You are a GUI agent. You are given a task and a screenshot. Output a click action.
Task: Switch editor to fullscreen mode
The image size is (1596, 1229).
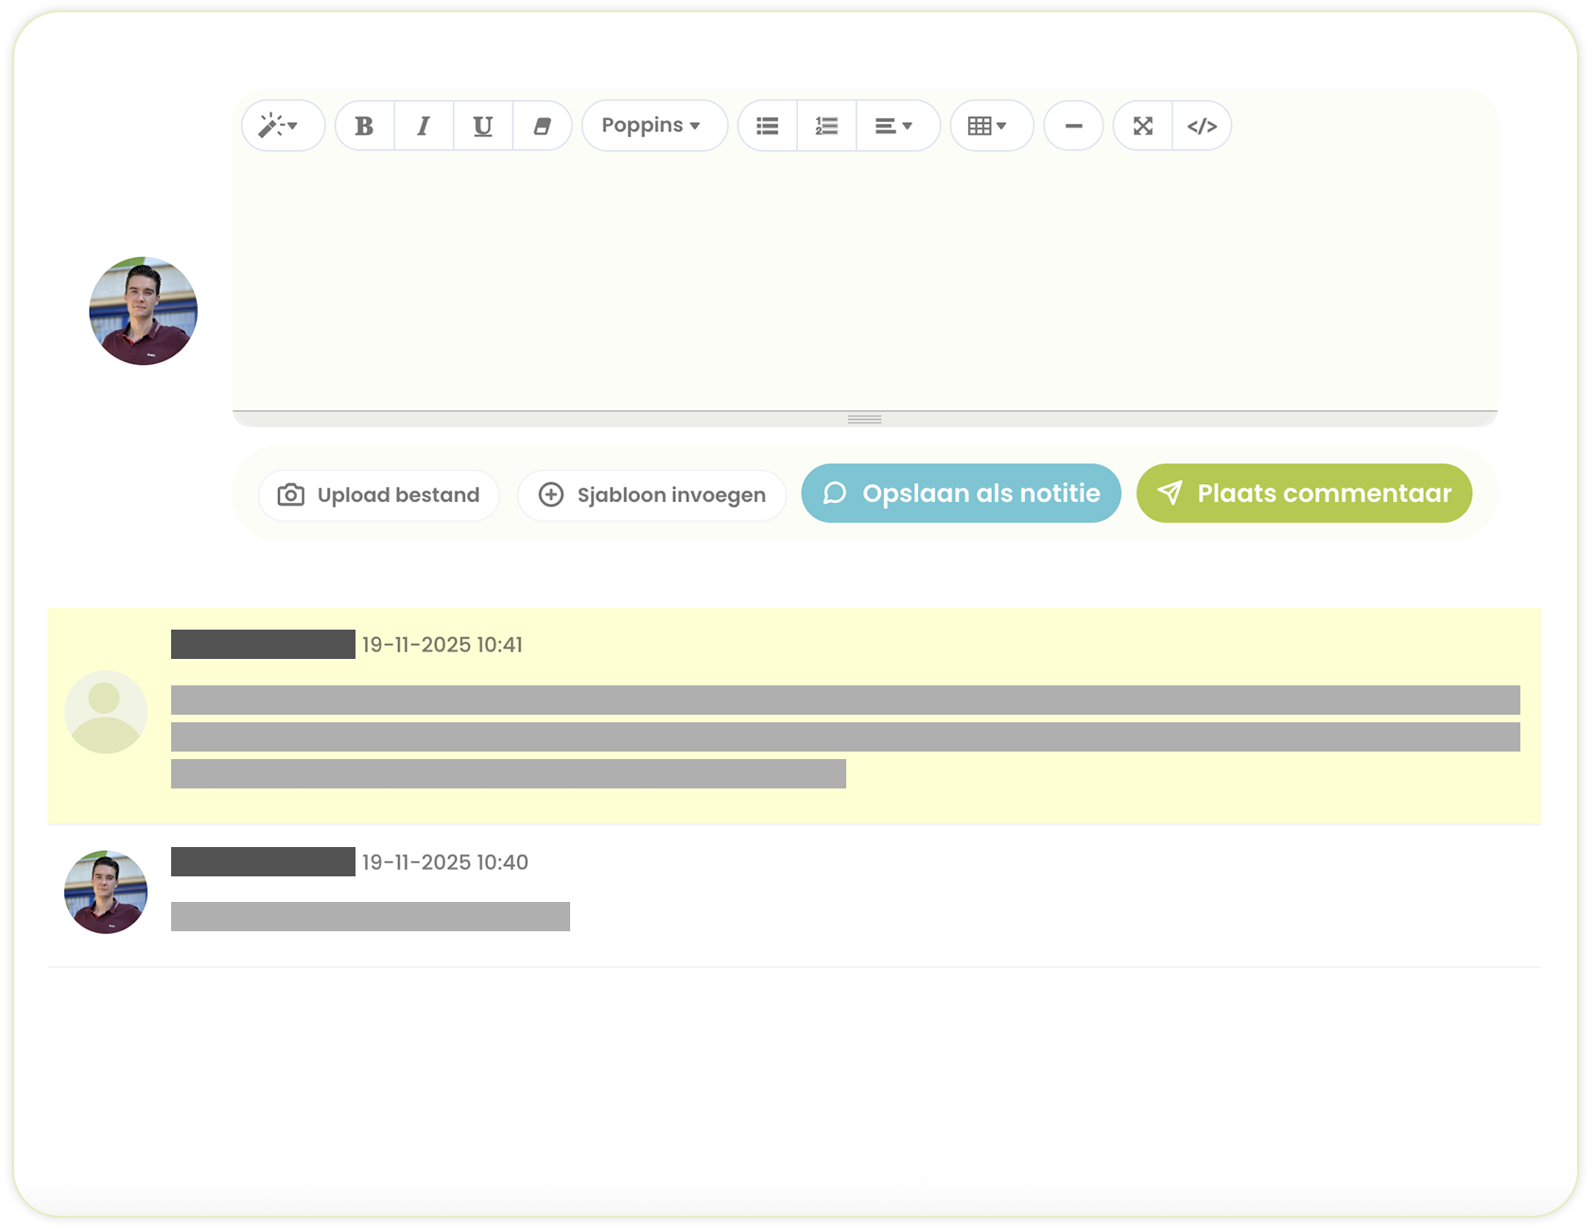tap(1143, 126)
